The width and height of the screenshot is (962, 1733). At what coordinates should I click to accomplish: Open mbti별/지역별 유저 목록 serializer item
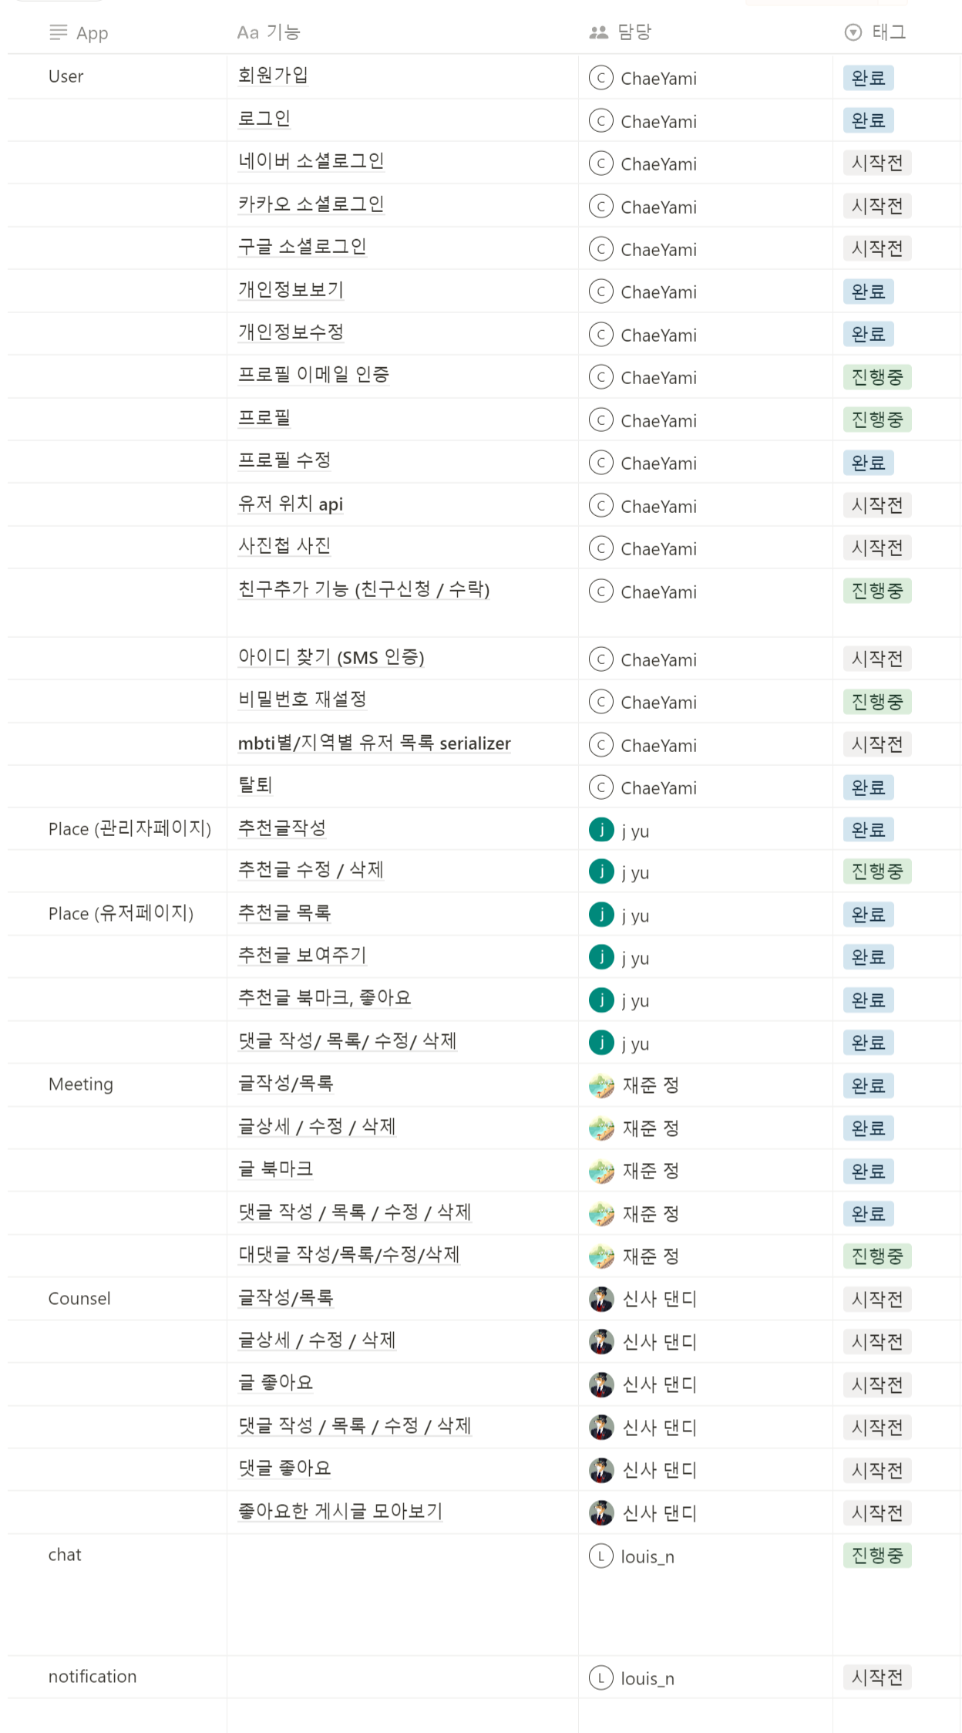coord(375,743)
